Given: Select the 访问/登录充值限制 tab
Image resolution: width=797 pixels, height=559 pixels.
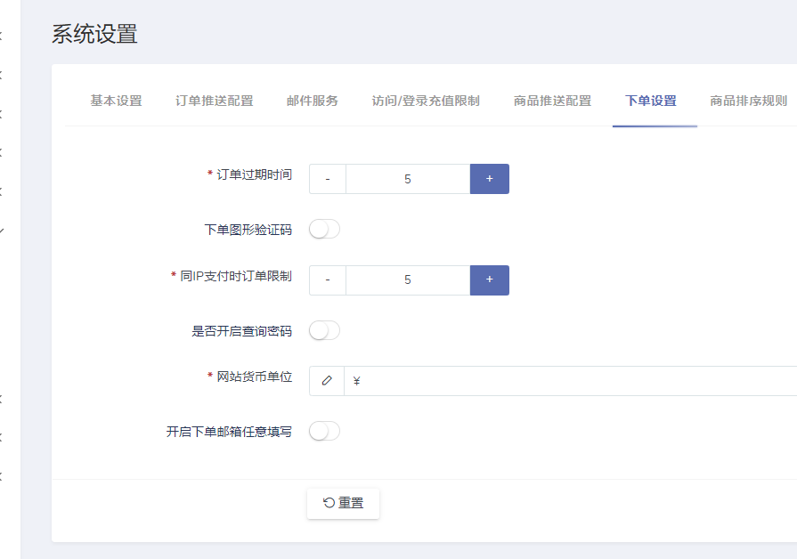Looking at the screenshot, I should coord(426,101).
